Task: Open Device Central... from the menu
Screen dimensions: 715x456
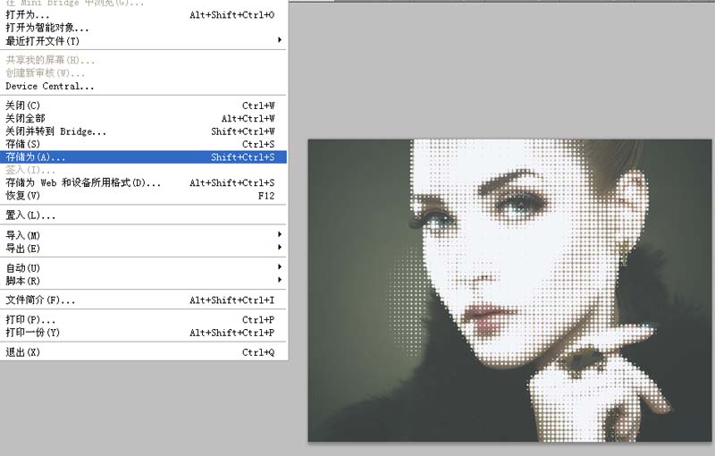Action: click(49, 86)
